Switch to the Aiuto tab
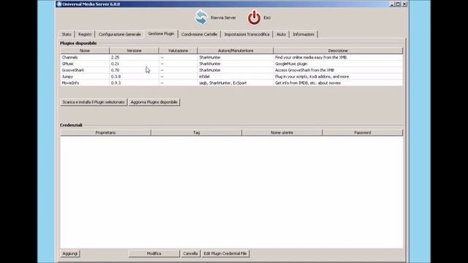The width and height of the screenshot is (468, 263). point(281,34)
